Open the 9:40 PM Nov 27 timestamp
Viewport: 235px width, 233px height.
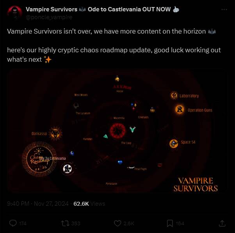[x=37, y=204]
